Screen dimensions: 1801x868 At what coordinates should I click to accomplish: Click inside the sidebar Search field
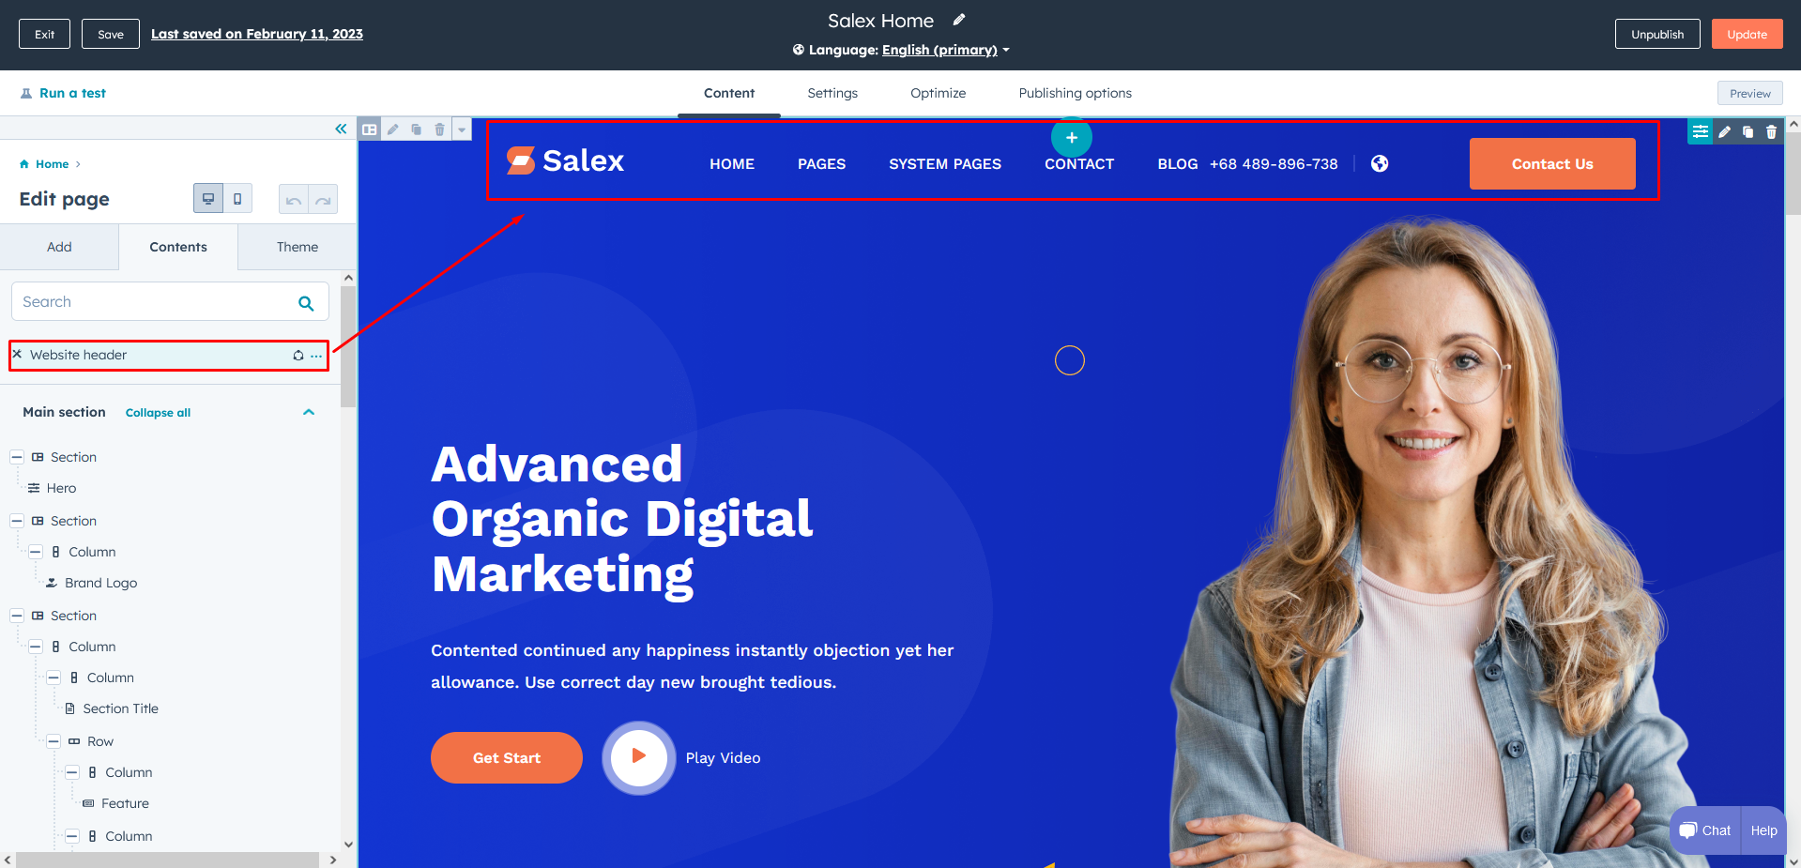(x=150, y=302)
